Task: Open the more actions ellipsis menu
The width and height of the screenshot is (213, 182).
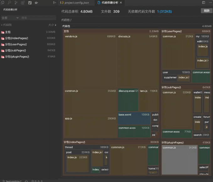Action: coord(210,3)
